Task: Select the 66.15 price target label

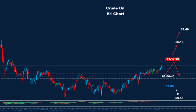Action: [179, 42]
